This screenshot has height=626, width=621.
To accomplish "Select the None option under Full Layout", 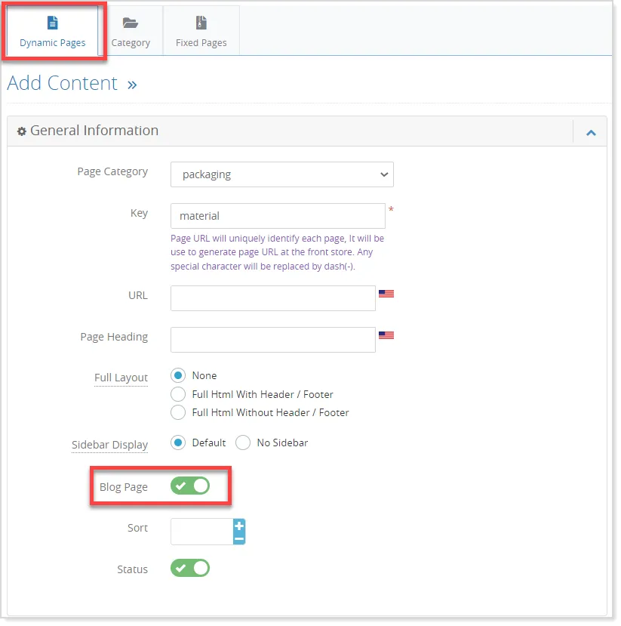I will (178, 375).
